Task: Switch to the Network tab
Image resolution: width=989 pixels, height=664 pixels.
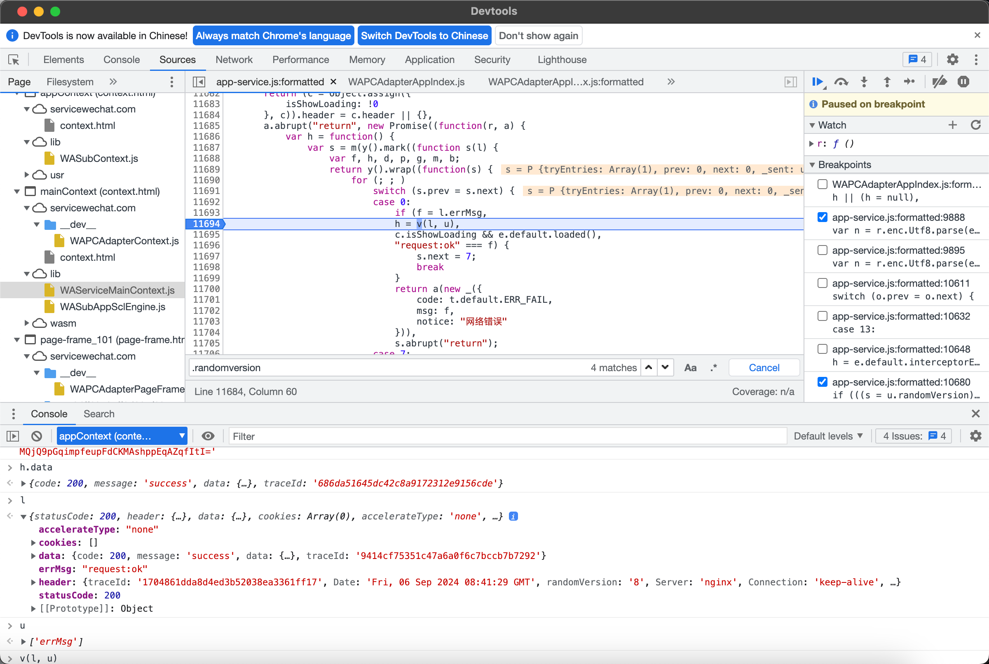Action: click(x=234, y=60)
